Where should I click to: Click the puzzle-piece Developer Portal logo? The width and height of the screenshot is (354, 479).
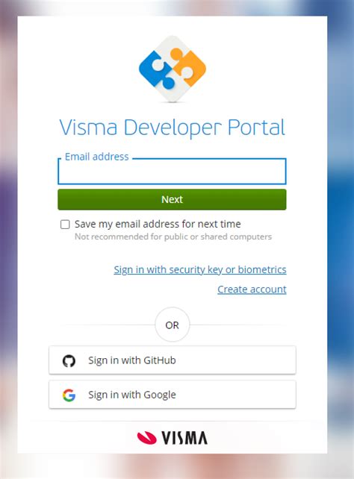click(173, 69)
